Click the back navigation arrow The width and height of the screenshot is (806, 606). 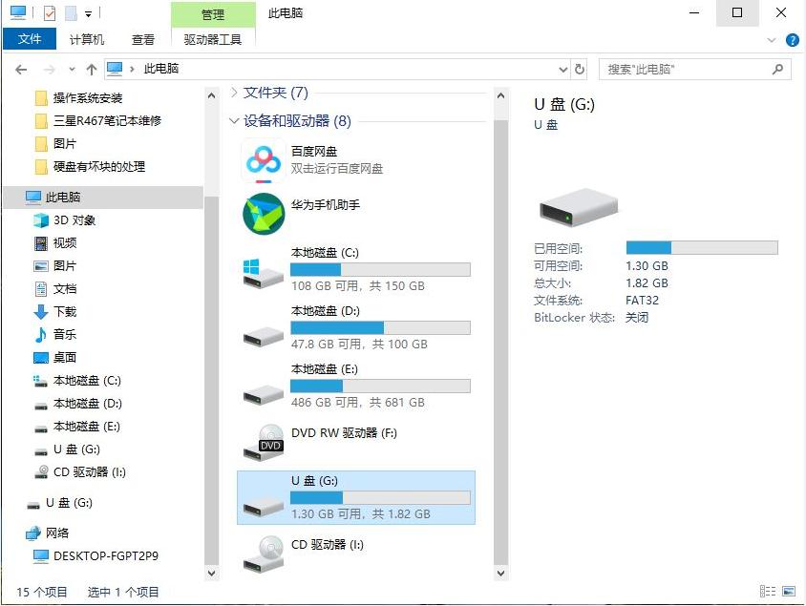click(x=21, y=69)
